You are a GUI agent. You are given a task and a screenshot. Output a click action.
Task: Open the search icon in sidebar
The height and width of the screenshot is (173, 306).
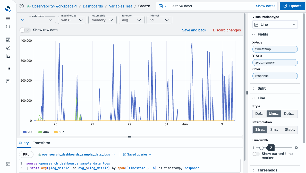click(8, 27)
